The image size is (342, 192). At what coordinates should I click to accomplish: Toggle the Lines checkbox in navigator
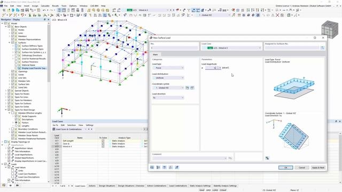pyautogui.click(x=12, y=33)
